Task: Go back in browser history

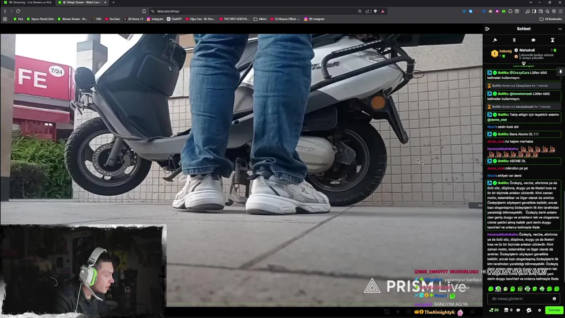Action: click(5, 11)
